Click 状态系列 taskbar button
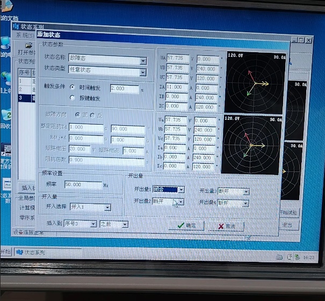Screen dimensions: 325x301 click(33, 252)
